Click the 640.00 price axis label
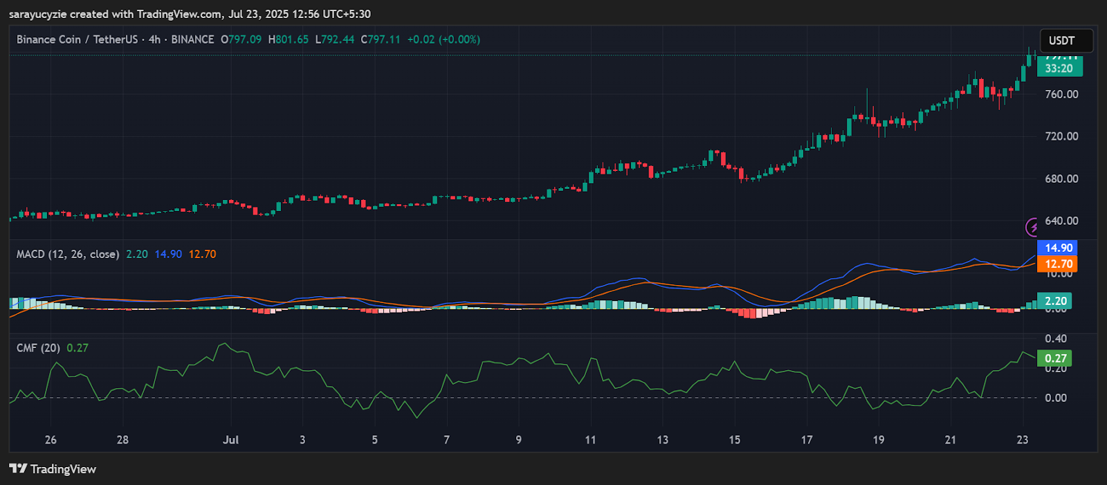This screenshot has width=1107, height=485. tap(1061, 221)
